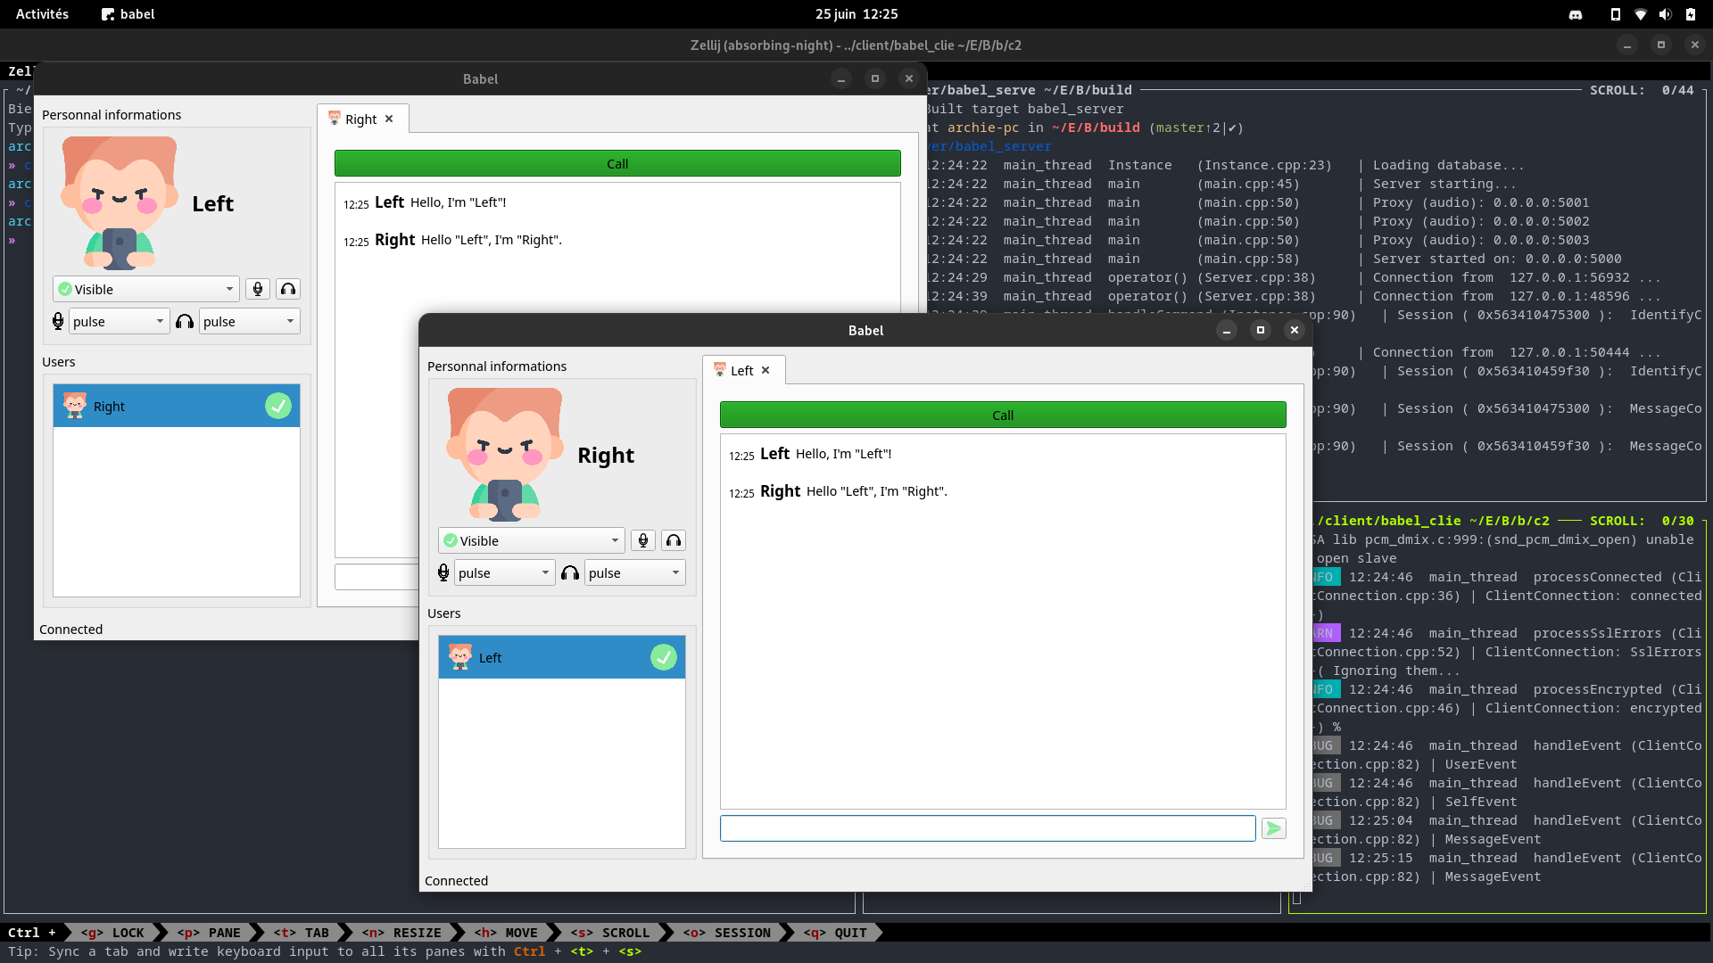Click the green send message arrow
The width and height of the screenshot is (1713, 963).
[x=1273, y=828]
